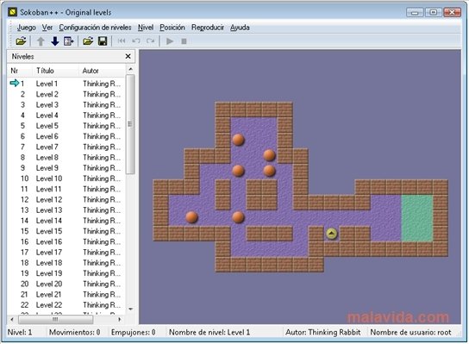Go to next level with down arrow
Screen dimensions: 469x344
click(x=54, y=41)
